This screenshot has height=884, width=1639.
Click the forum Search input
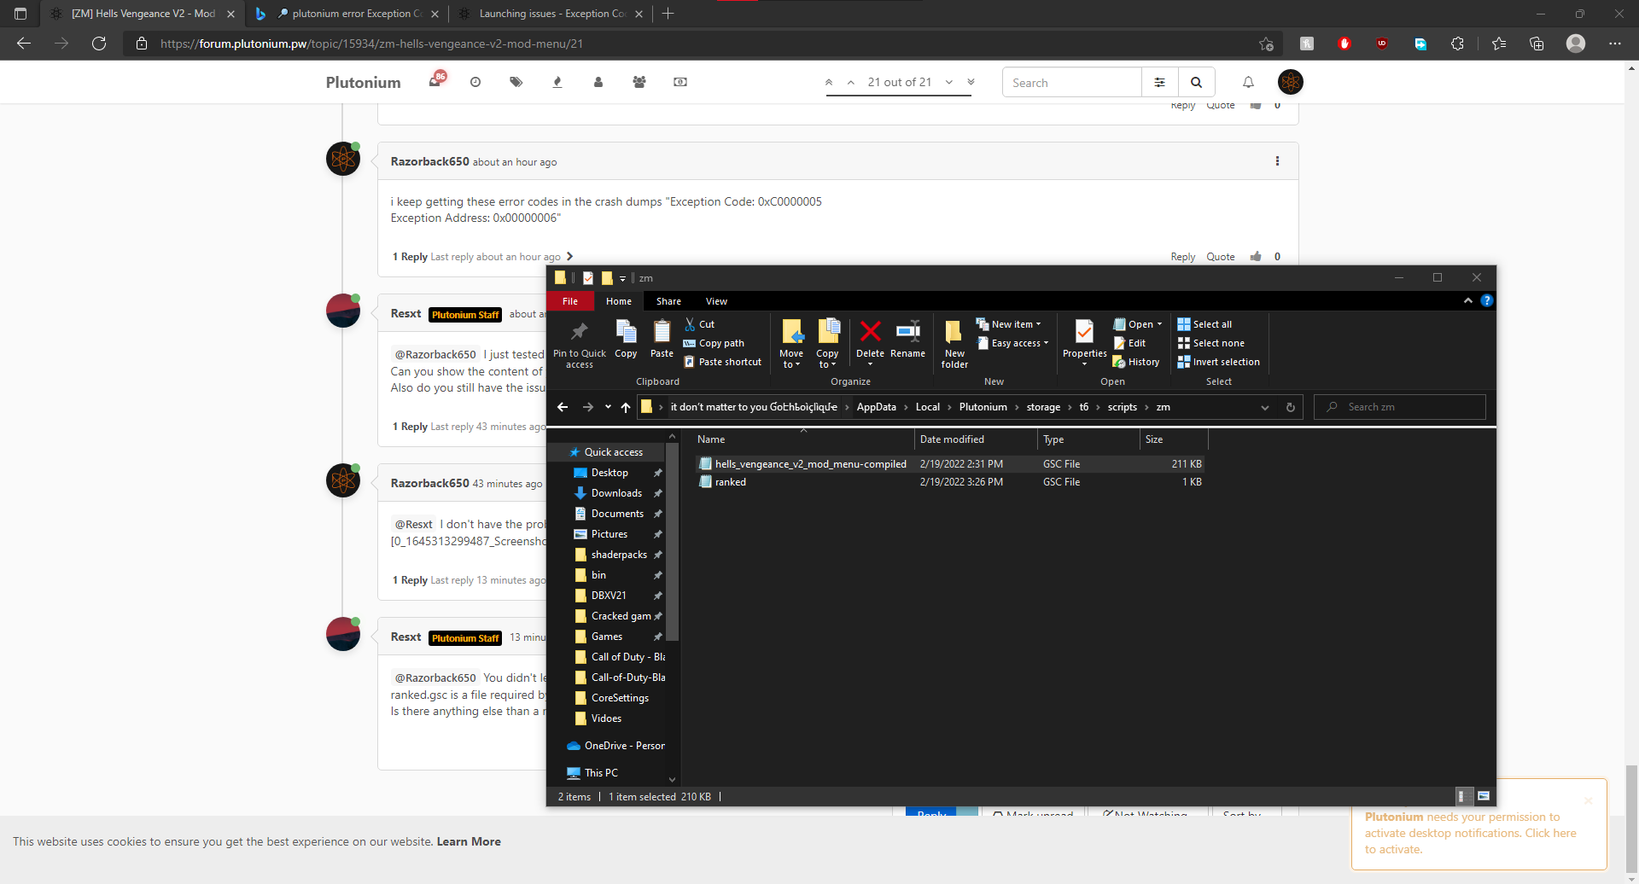pyautogui.click(x=1072, y=83)
